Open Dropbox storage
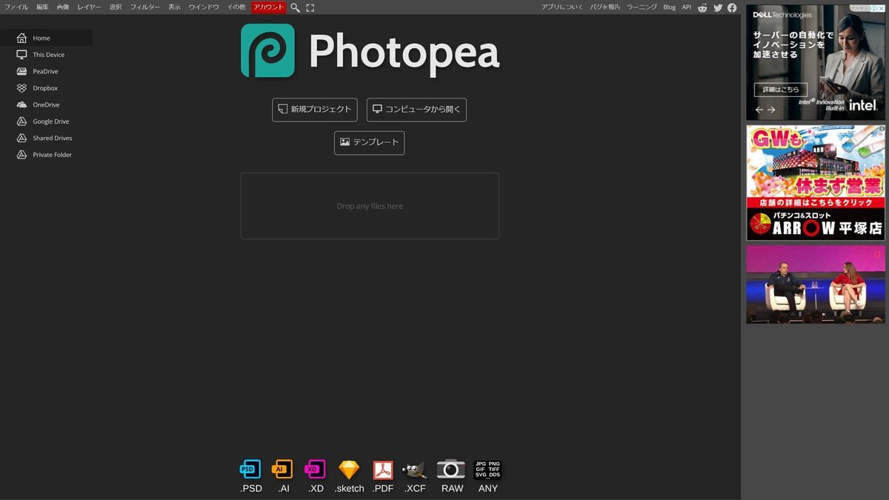The width and height of the screenshot is (889, 500). coord(46,88)
